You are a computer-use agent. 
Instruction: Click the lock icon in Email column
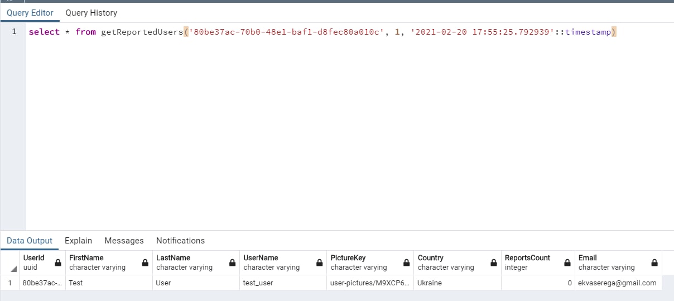coord(654,262)
